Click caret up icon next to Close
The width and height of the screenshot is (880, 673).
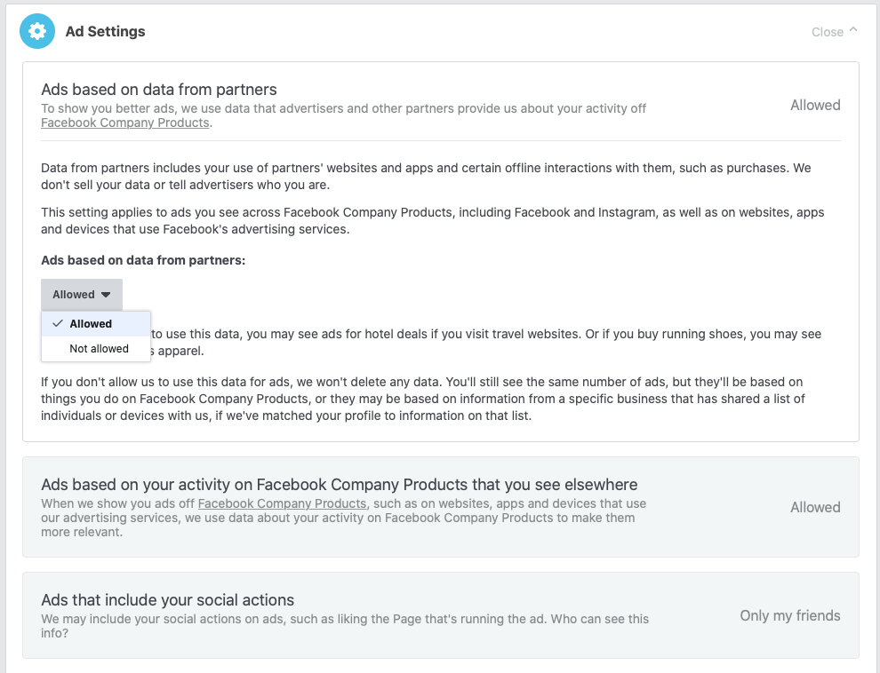tap(853, 29)
